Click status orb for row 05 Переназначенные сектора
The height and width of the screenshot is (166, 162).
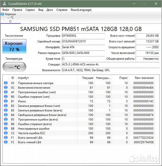6,83
